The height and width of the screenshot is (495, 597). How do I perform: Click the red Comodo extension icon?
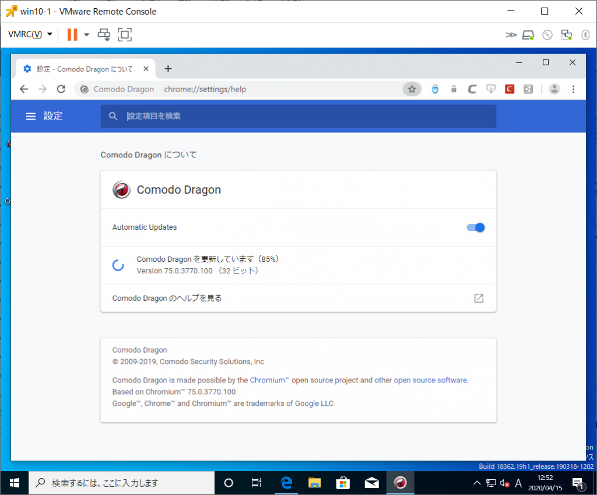(x=510, y=89)
